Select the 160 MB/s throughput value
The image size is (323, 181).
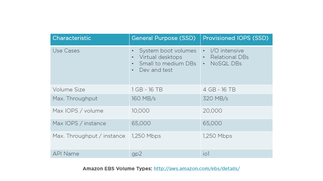click(144, 98)
